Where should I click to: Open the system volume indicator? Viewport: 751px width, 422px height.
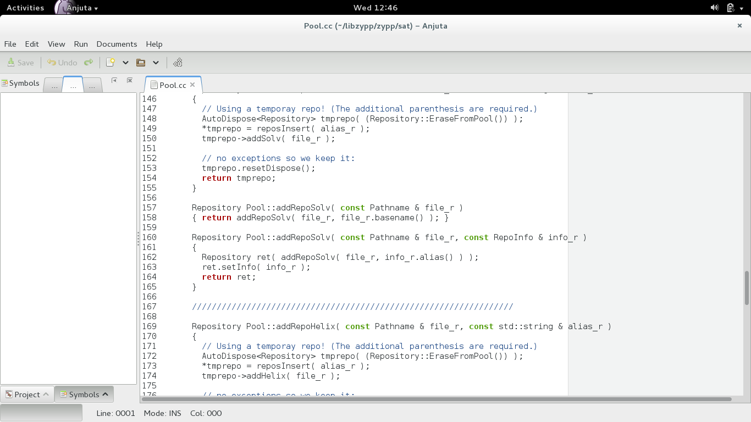tap(714, 8)
